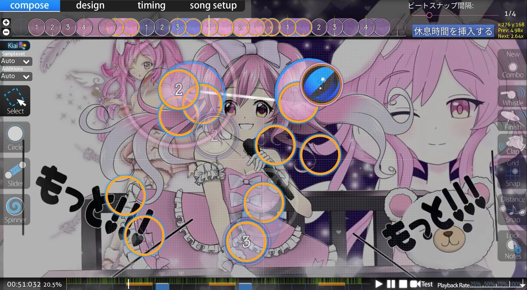Apply the Whistle hitsound
The image size is (527, 290).
(512, 96)
